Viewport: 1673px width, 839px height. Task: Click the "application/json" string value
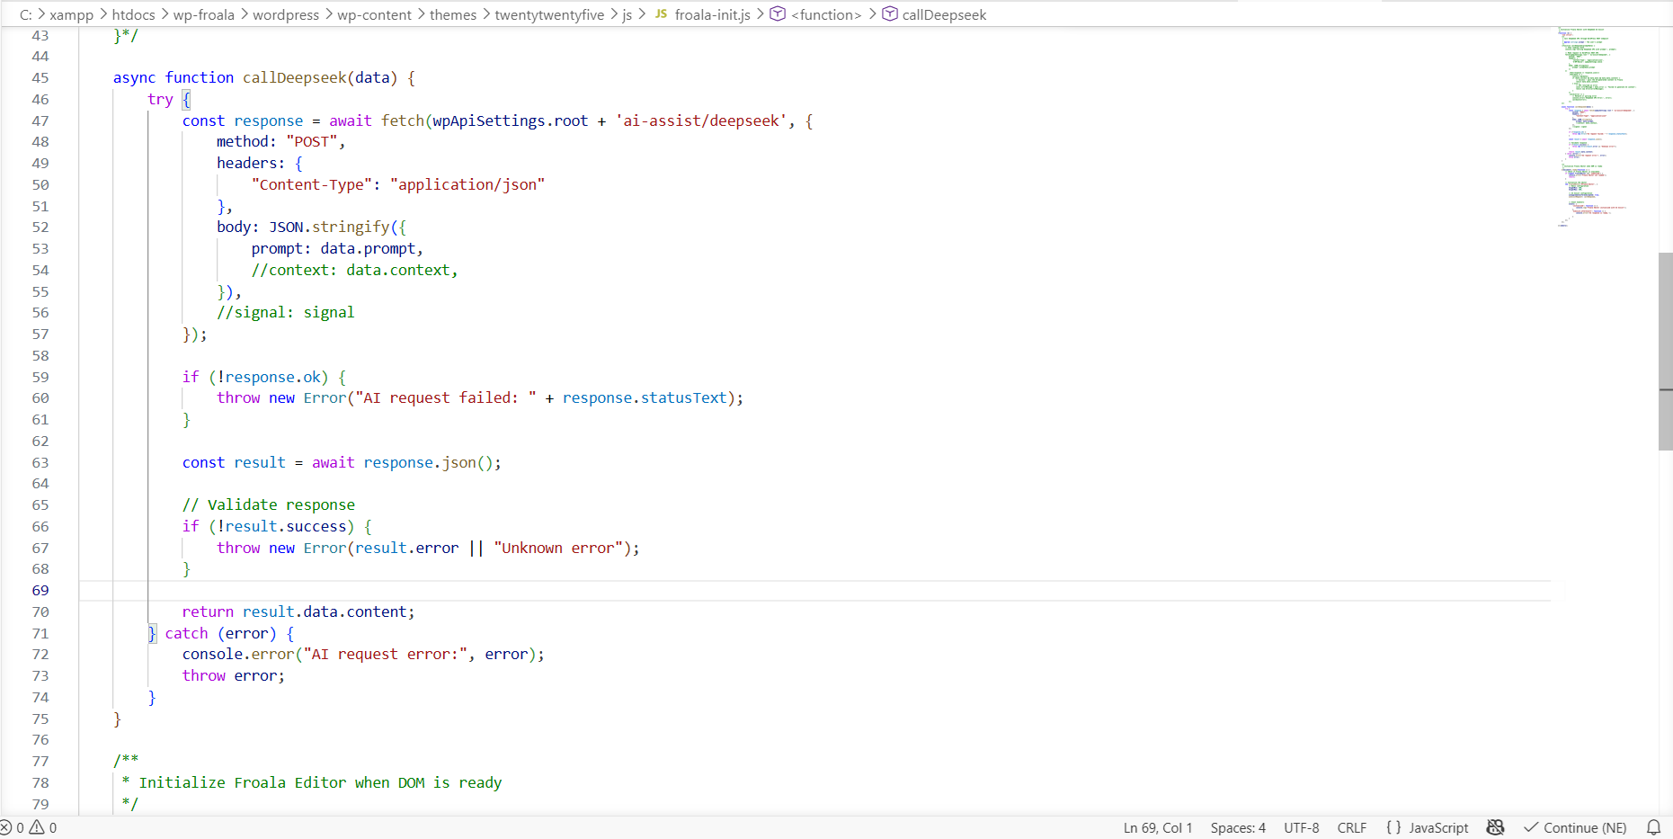(467, 184)
